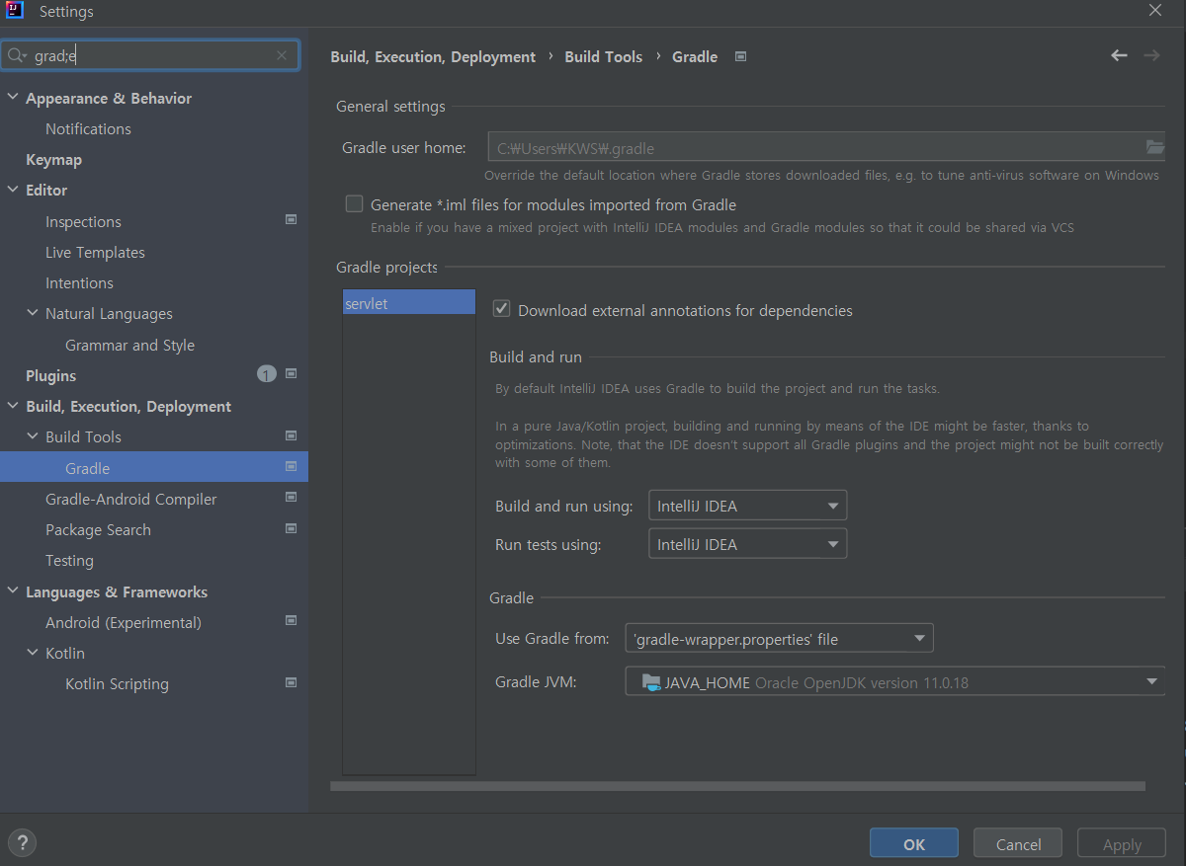This screenshot has height=866, width=1186.
Task: Clear the search field with the X icon
Action: coord(282,56)
